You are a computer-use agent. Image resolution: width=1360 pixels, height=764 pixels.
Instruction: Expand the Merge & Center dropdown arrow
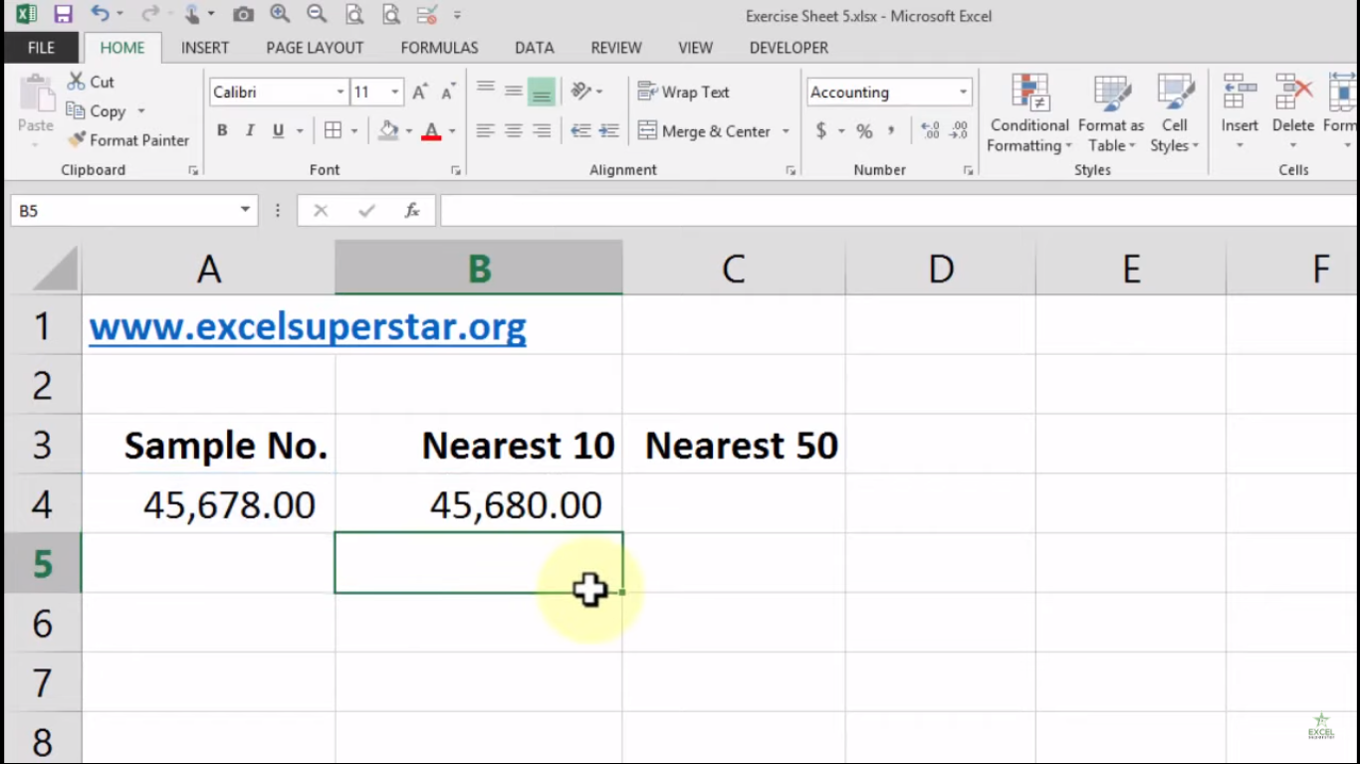(786, 130)
